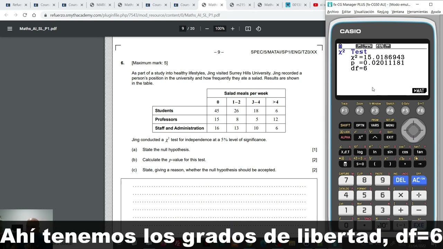This screenshot has height=249, width=443.
Task: Switch to the m215 browser tab
Action: tap(240, 5)
